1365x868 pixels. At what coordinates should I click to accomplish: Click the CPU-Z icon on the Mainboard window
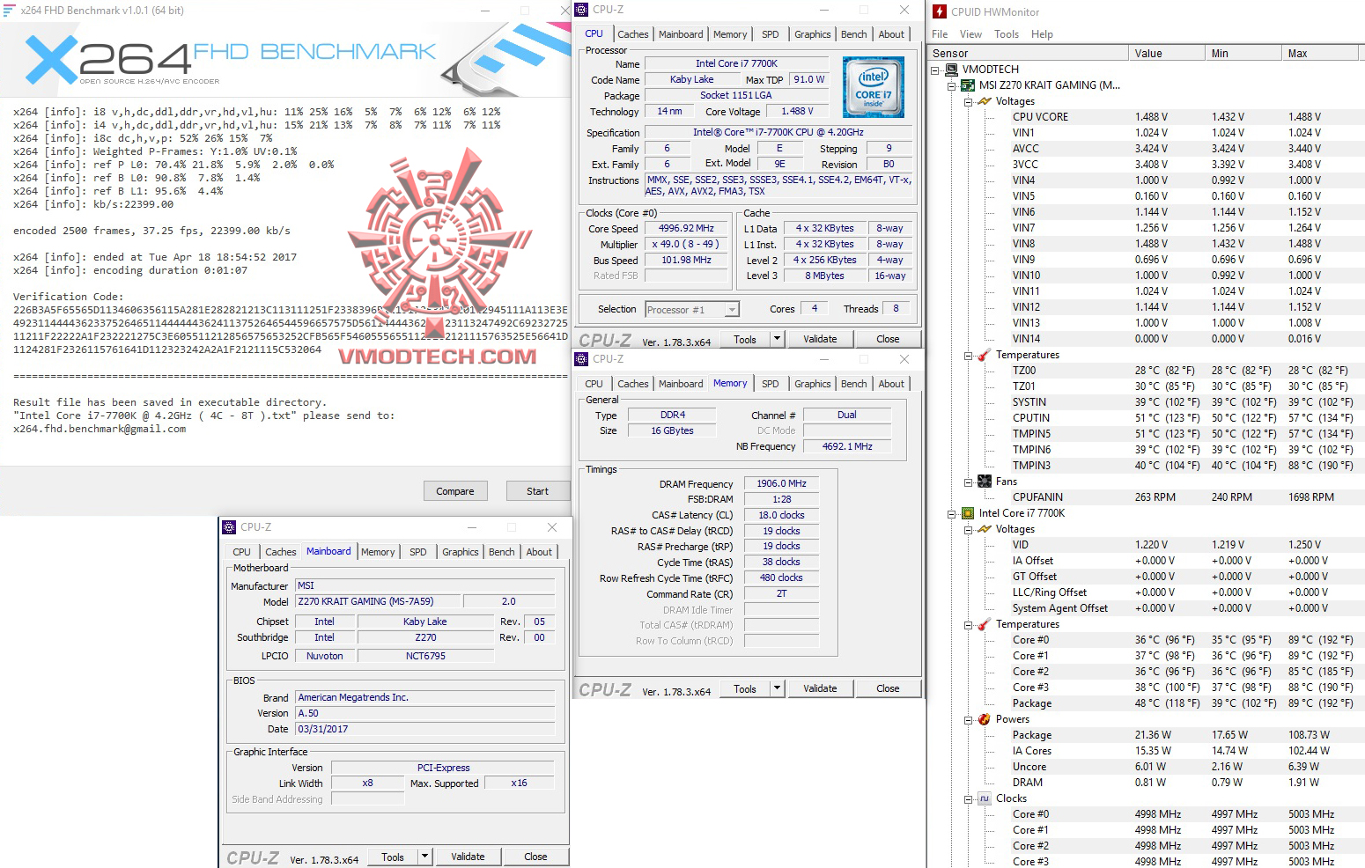[228, 526]
